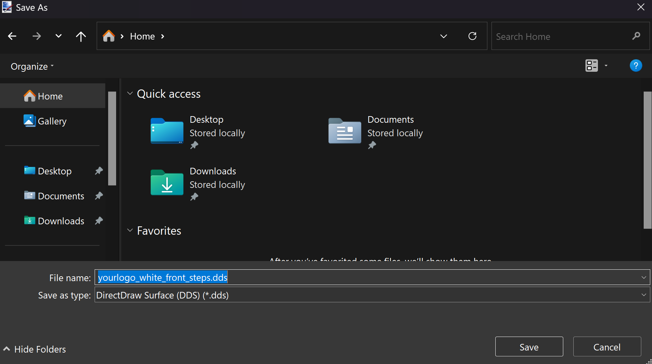Click the Up one level arrow
The image size is (652, 364).
81,36
